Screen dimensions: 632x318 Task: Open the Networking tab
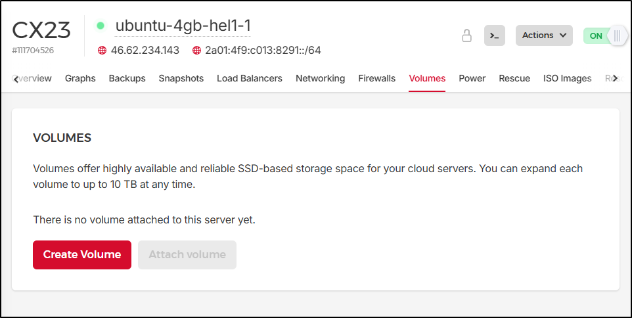(320, 78)
